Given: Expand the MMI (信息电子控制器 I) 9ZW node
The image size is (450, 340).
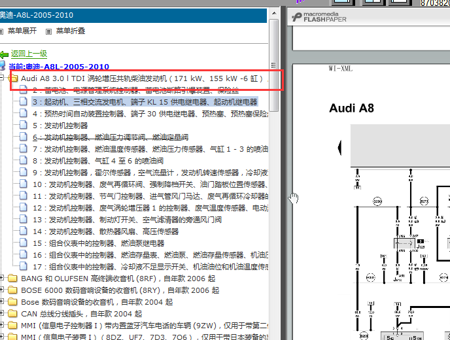Looking at the screenshot, I should (2, 325).
